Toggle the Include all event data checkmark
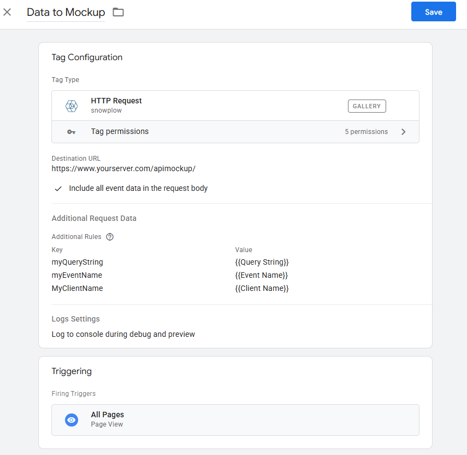 point(58,189)
